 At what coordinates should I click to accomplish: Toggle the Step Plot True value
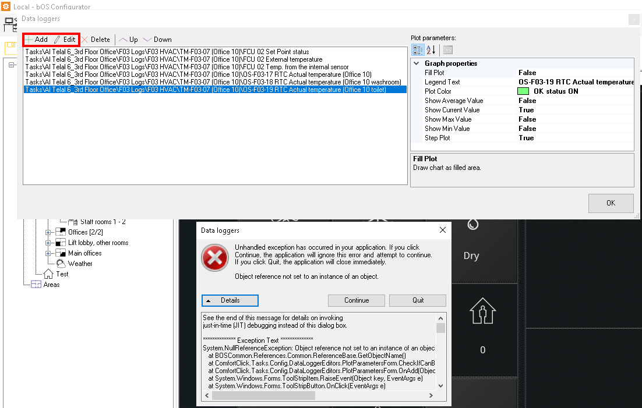[x=526, y=138]
